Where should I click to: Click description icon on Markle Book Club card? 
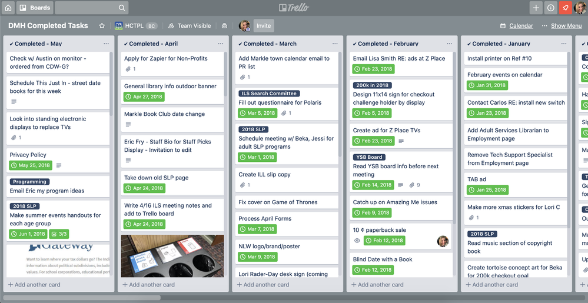[x=128, y=125]
